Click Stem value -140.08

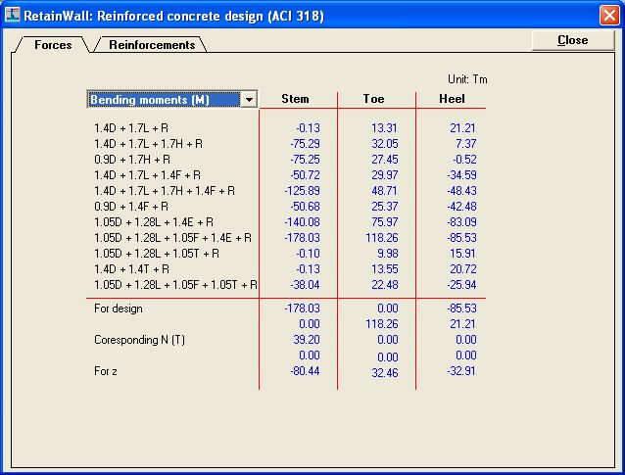[302, 222]
